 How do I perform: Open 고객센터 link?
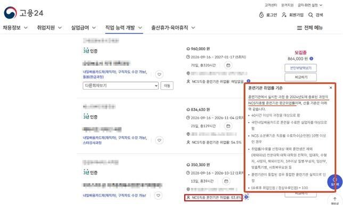[x=271, y=5]
